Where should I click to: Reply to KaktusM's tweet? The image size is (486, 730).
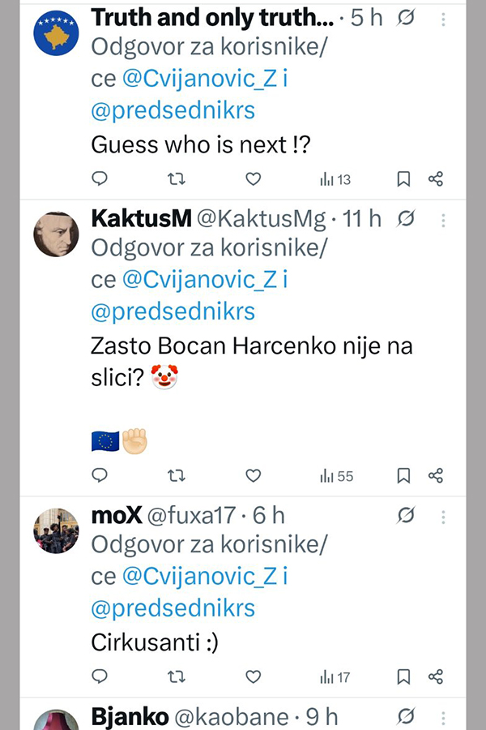100,476
